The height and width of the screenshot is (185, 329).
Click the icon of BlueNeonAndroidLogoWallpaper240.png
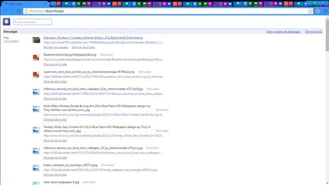point(36,57)
